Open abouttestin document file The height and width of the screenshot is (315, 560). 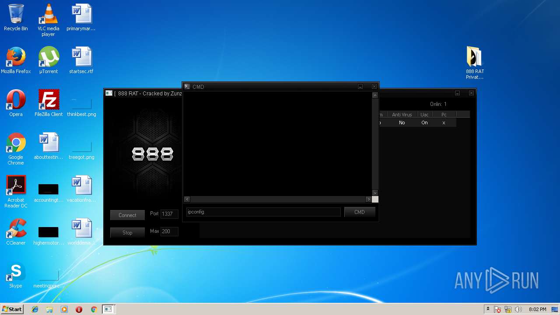tap(49, 146)
